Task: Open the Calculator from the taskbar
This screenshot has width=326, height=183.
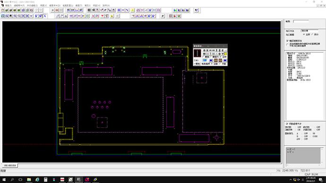Action: tap(45, 180)
